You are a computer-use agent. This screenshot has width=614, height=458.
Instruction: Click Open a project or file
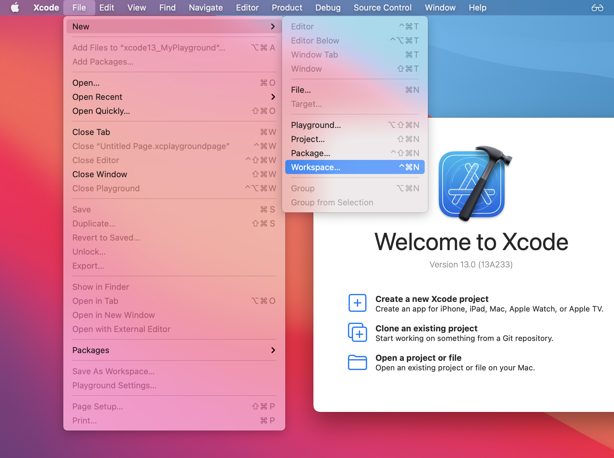click(418, 358)
